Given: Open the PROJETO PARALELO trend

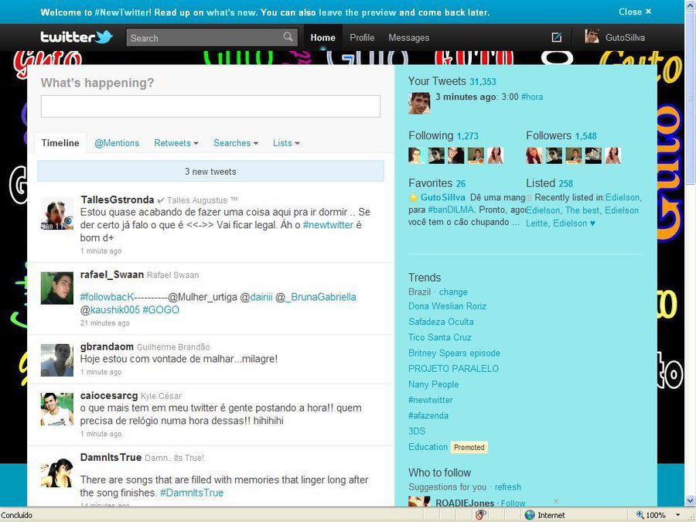Looking at the screenshot, I should pos(453,368).
